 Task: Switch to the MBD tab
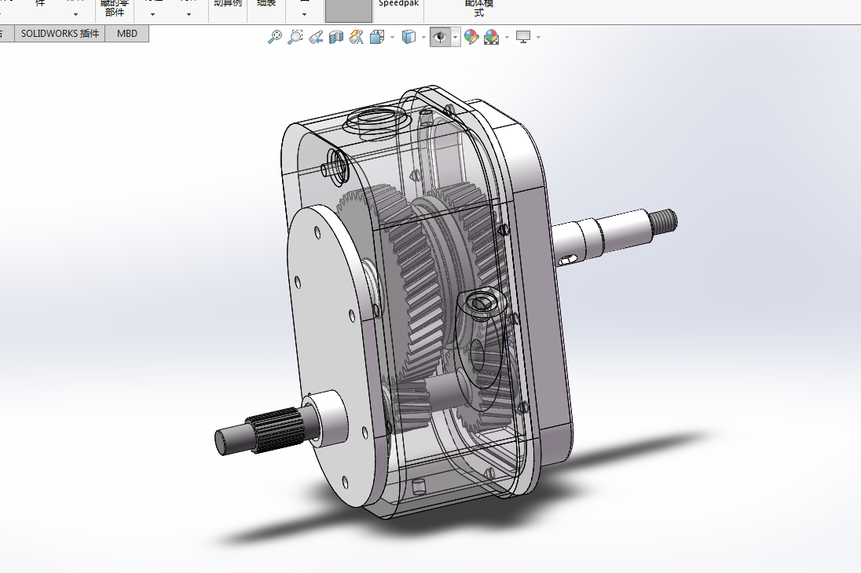[126, 34]
